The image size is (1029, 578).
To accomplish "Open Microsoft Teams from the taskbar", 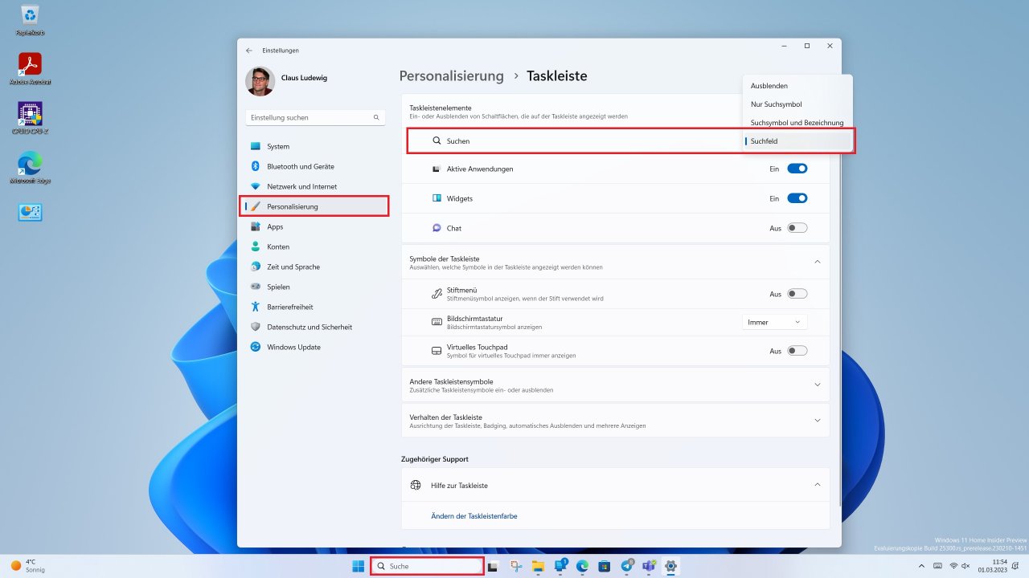I will pos(649,566).
